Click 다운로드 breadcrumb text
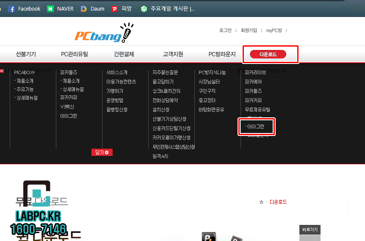The width and height of the screenshot is (365, 241). point(278,202)
